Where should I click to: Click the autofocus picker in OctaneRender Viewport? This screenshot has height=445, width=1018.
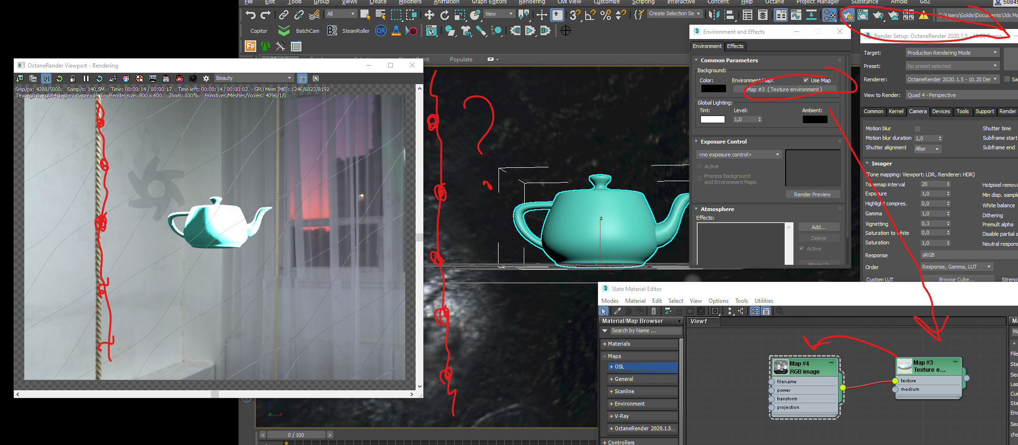coord(113,78)
